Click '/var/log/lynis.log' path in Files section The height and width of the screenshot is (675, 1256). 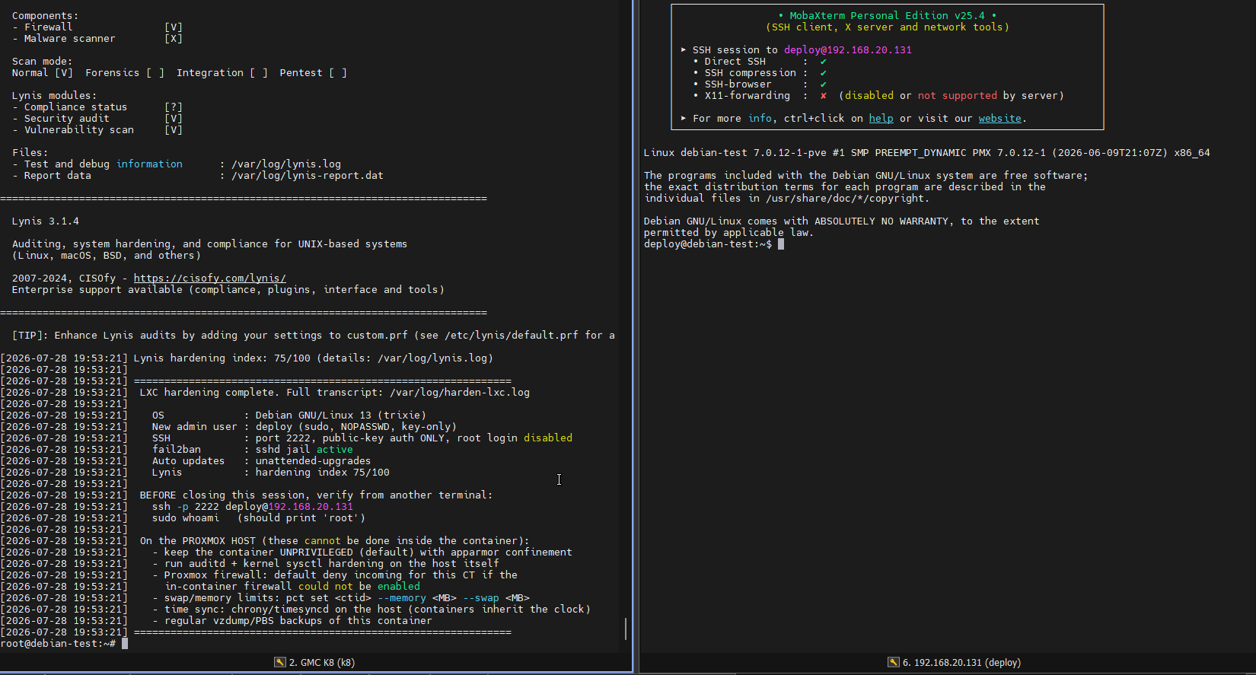[286, 164]
